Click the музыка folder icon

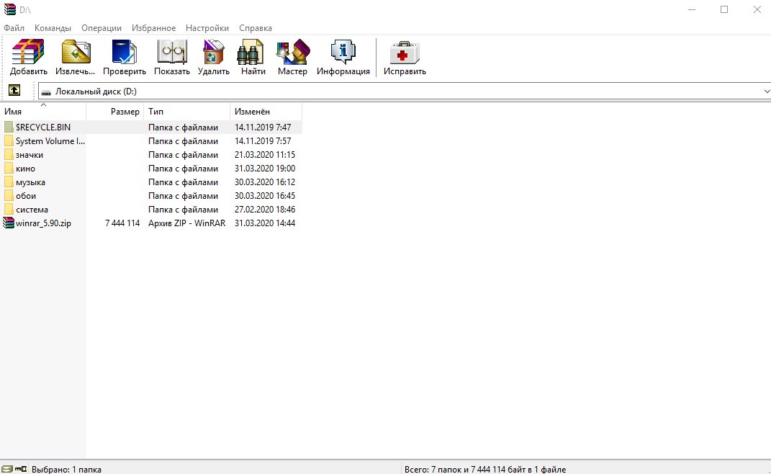pos(9,182)
